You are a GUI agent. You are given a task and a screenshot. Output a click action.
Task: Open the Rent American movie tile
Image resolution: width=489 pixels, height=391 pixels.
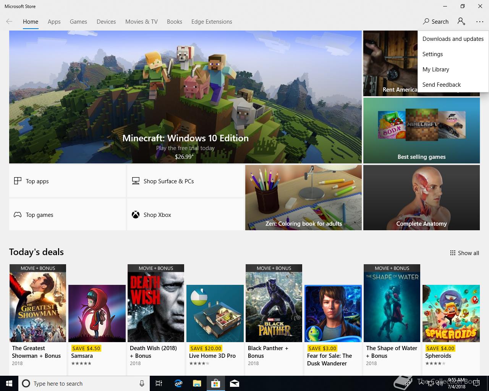(x=390, y=63)
